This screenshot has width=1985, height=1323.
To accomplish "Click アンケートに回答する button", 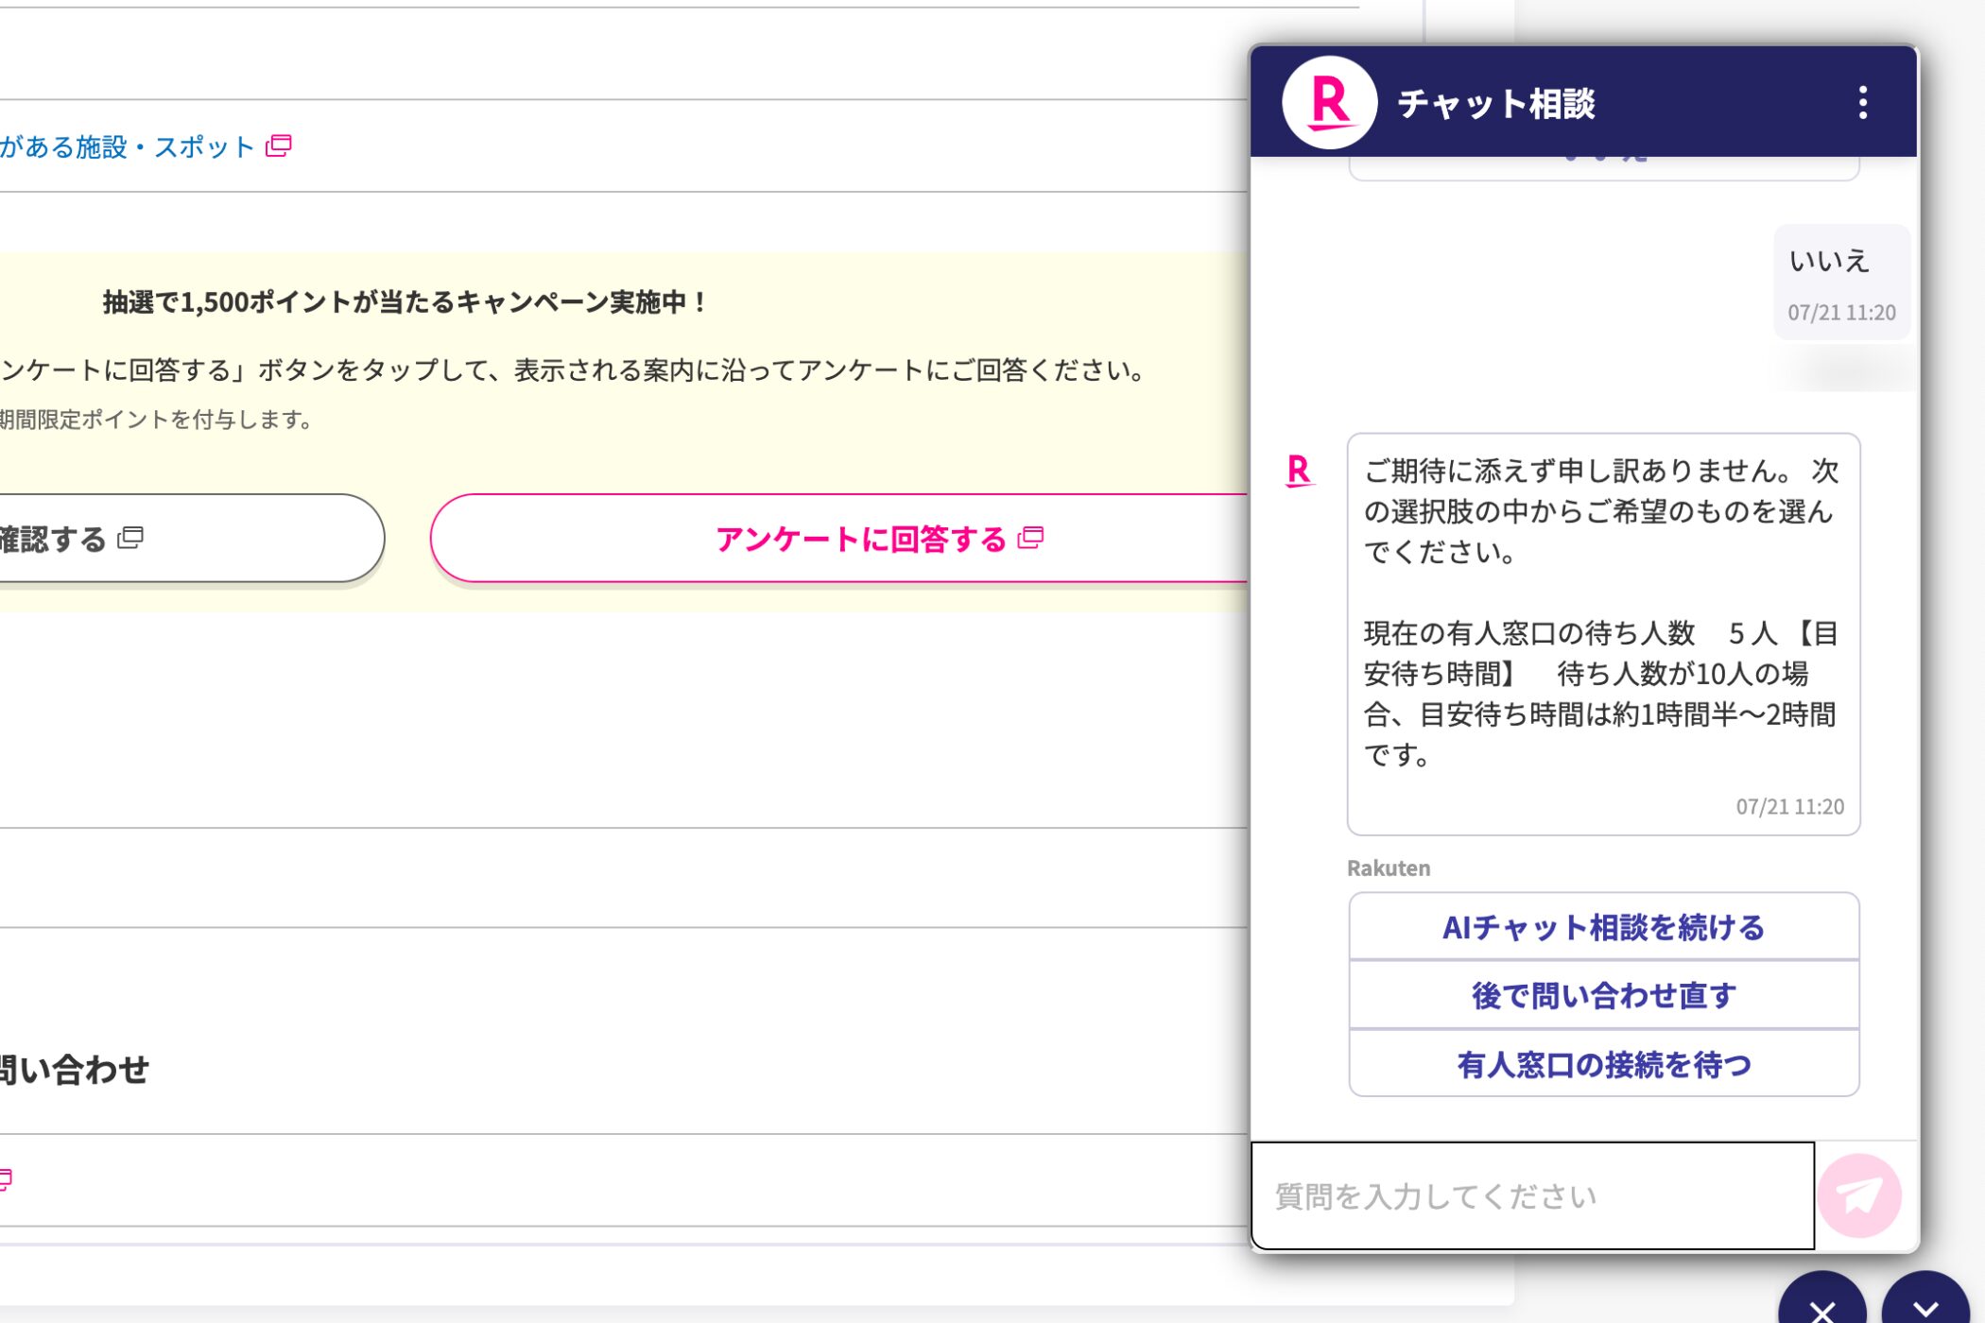I will coord(840,539).
